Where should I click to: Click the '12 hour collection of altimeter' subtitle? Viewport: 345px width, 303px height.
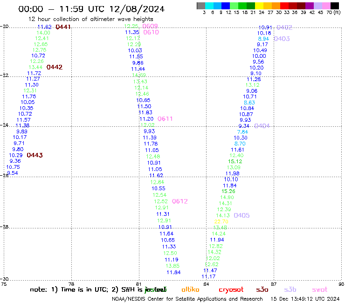tap(90, 19)
